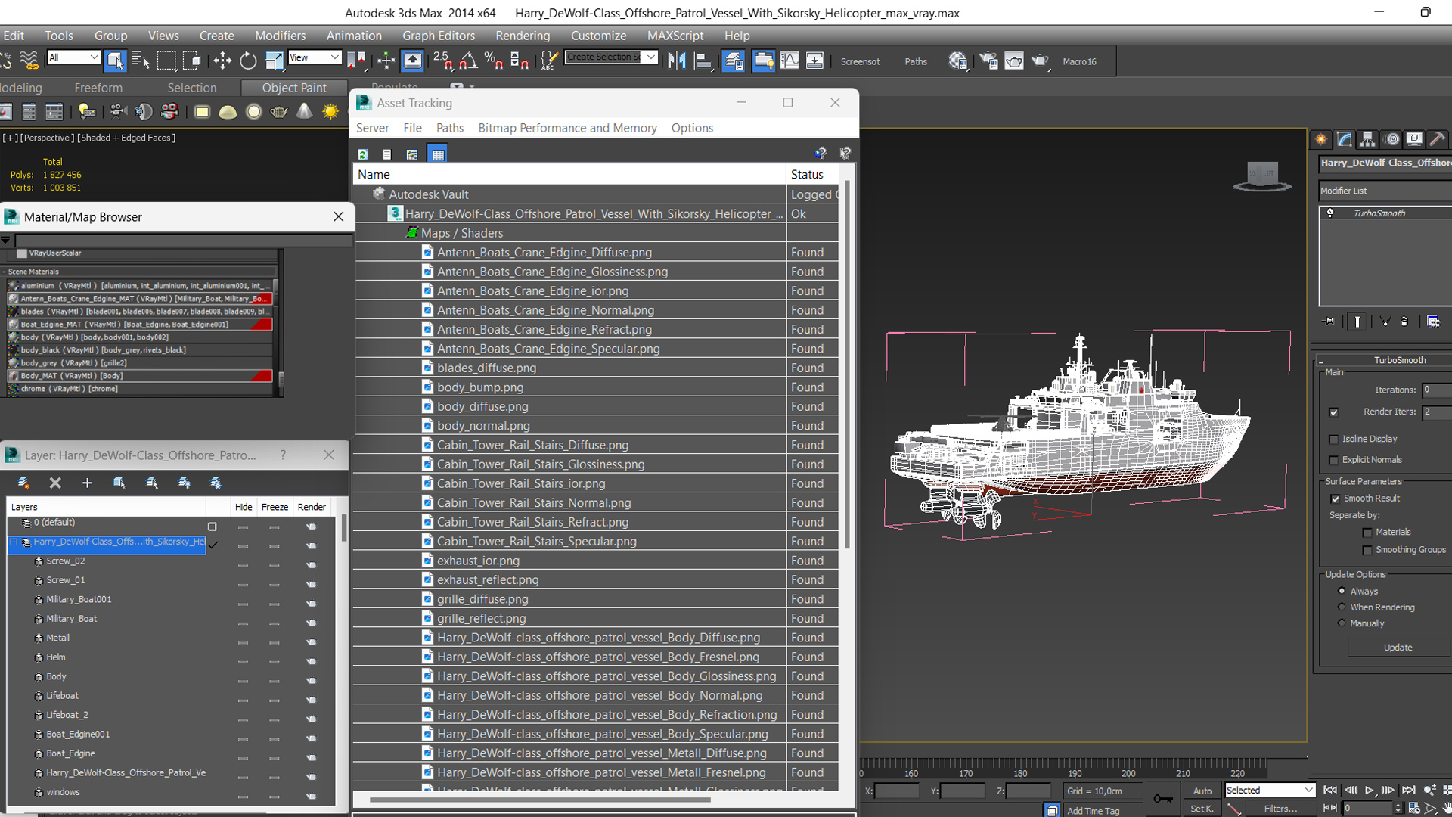This screenshot has height=817, width=1452.
Task: Open the Rendering menu
Action: point(523,36)
